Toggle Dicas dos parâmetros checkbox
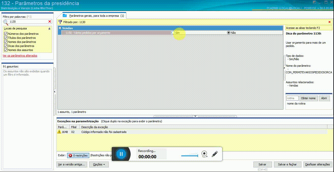The height and width of the screenshot is (172, 334). (6, 46)
